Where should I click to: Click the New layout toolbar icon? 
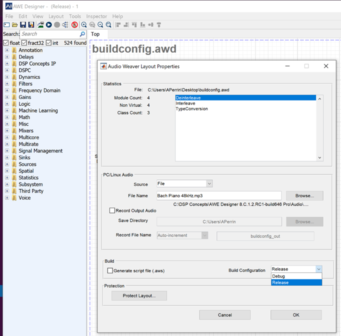pos(6,24)
